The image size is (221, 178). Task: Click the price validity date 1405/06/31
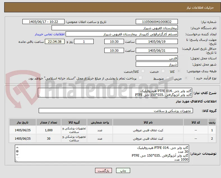tap(157, 50)
